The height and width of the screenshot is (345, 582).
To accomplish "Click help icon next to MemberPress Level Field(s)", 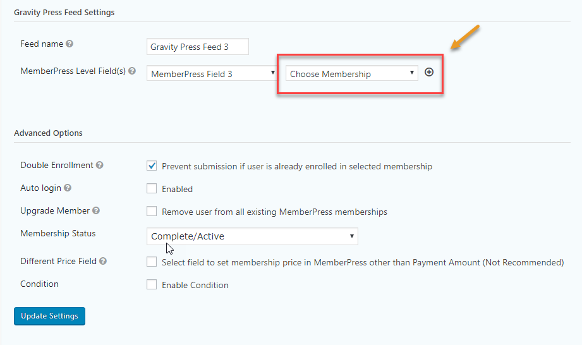I will click(x=132, y=71).
